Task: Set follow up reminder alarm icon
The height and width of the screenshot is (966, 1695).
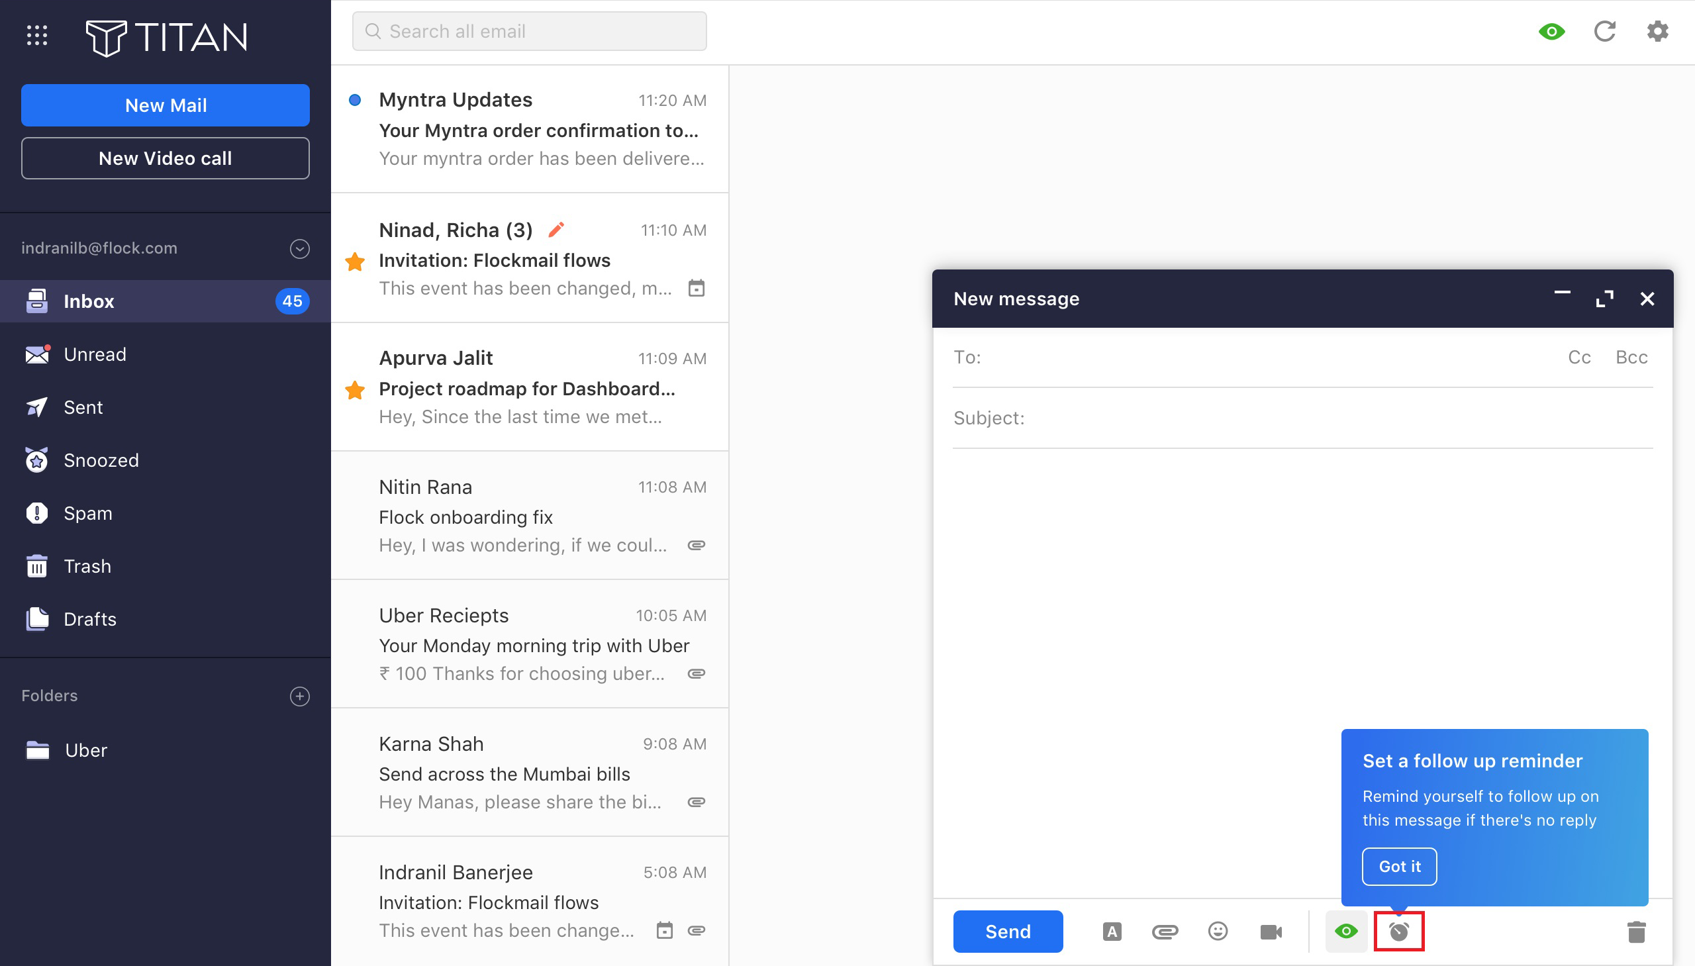Action: [x=1399, y=932]
